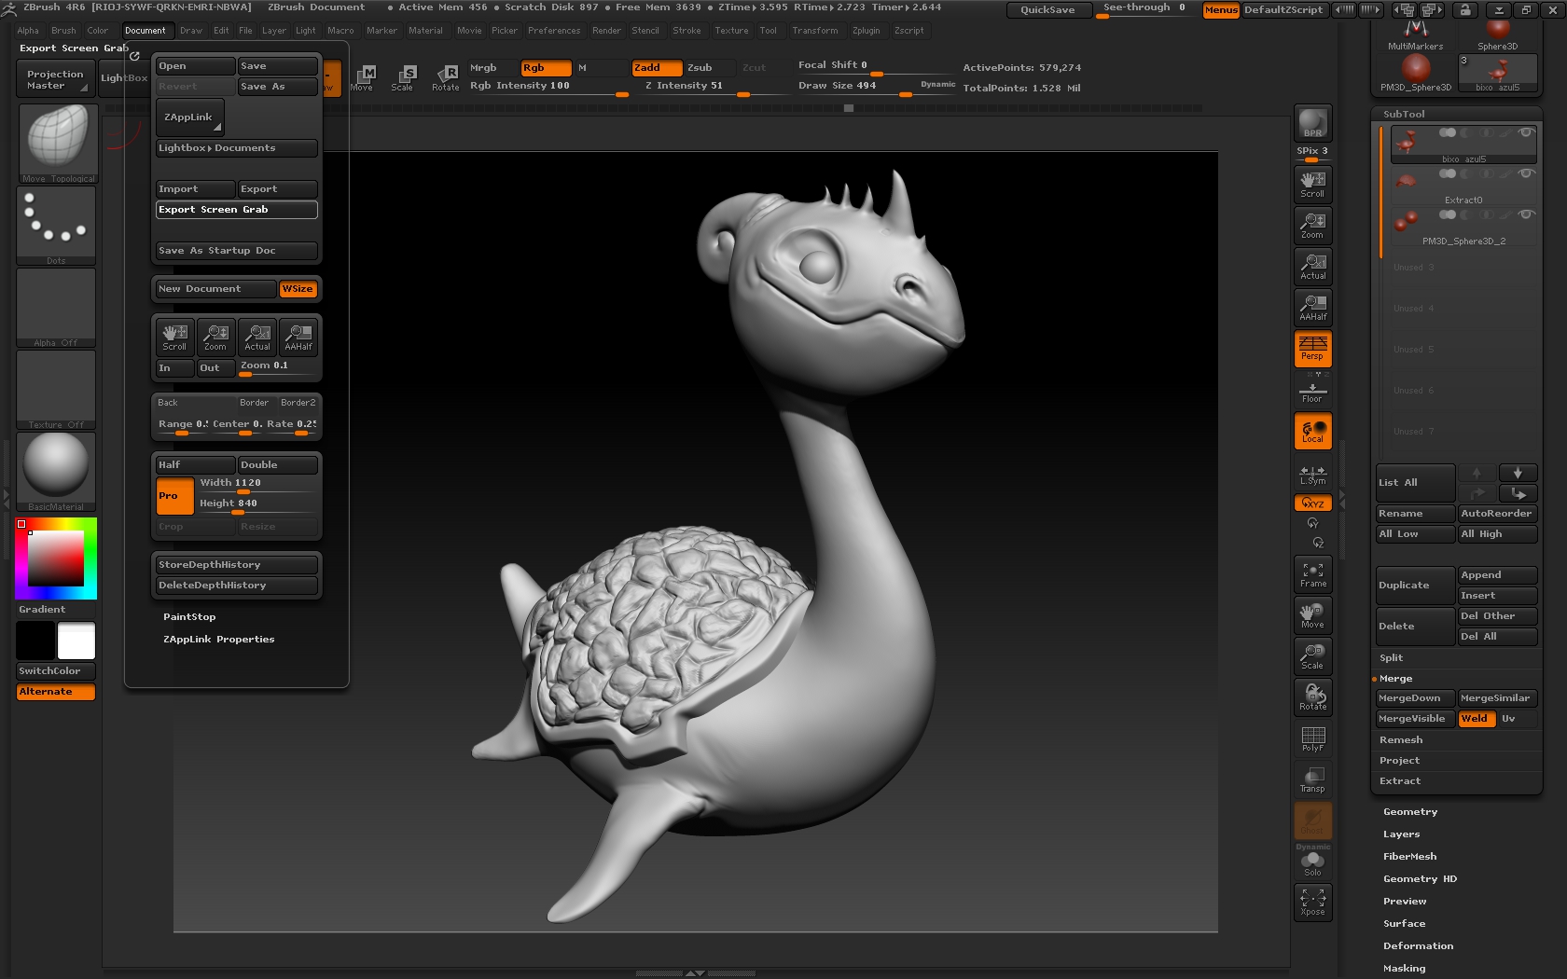Open the Preferences menu
Viewport: 1567px width, 979px height.
554,31
